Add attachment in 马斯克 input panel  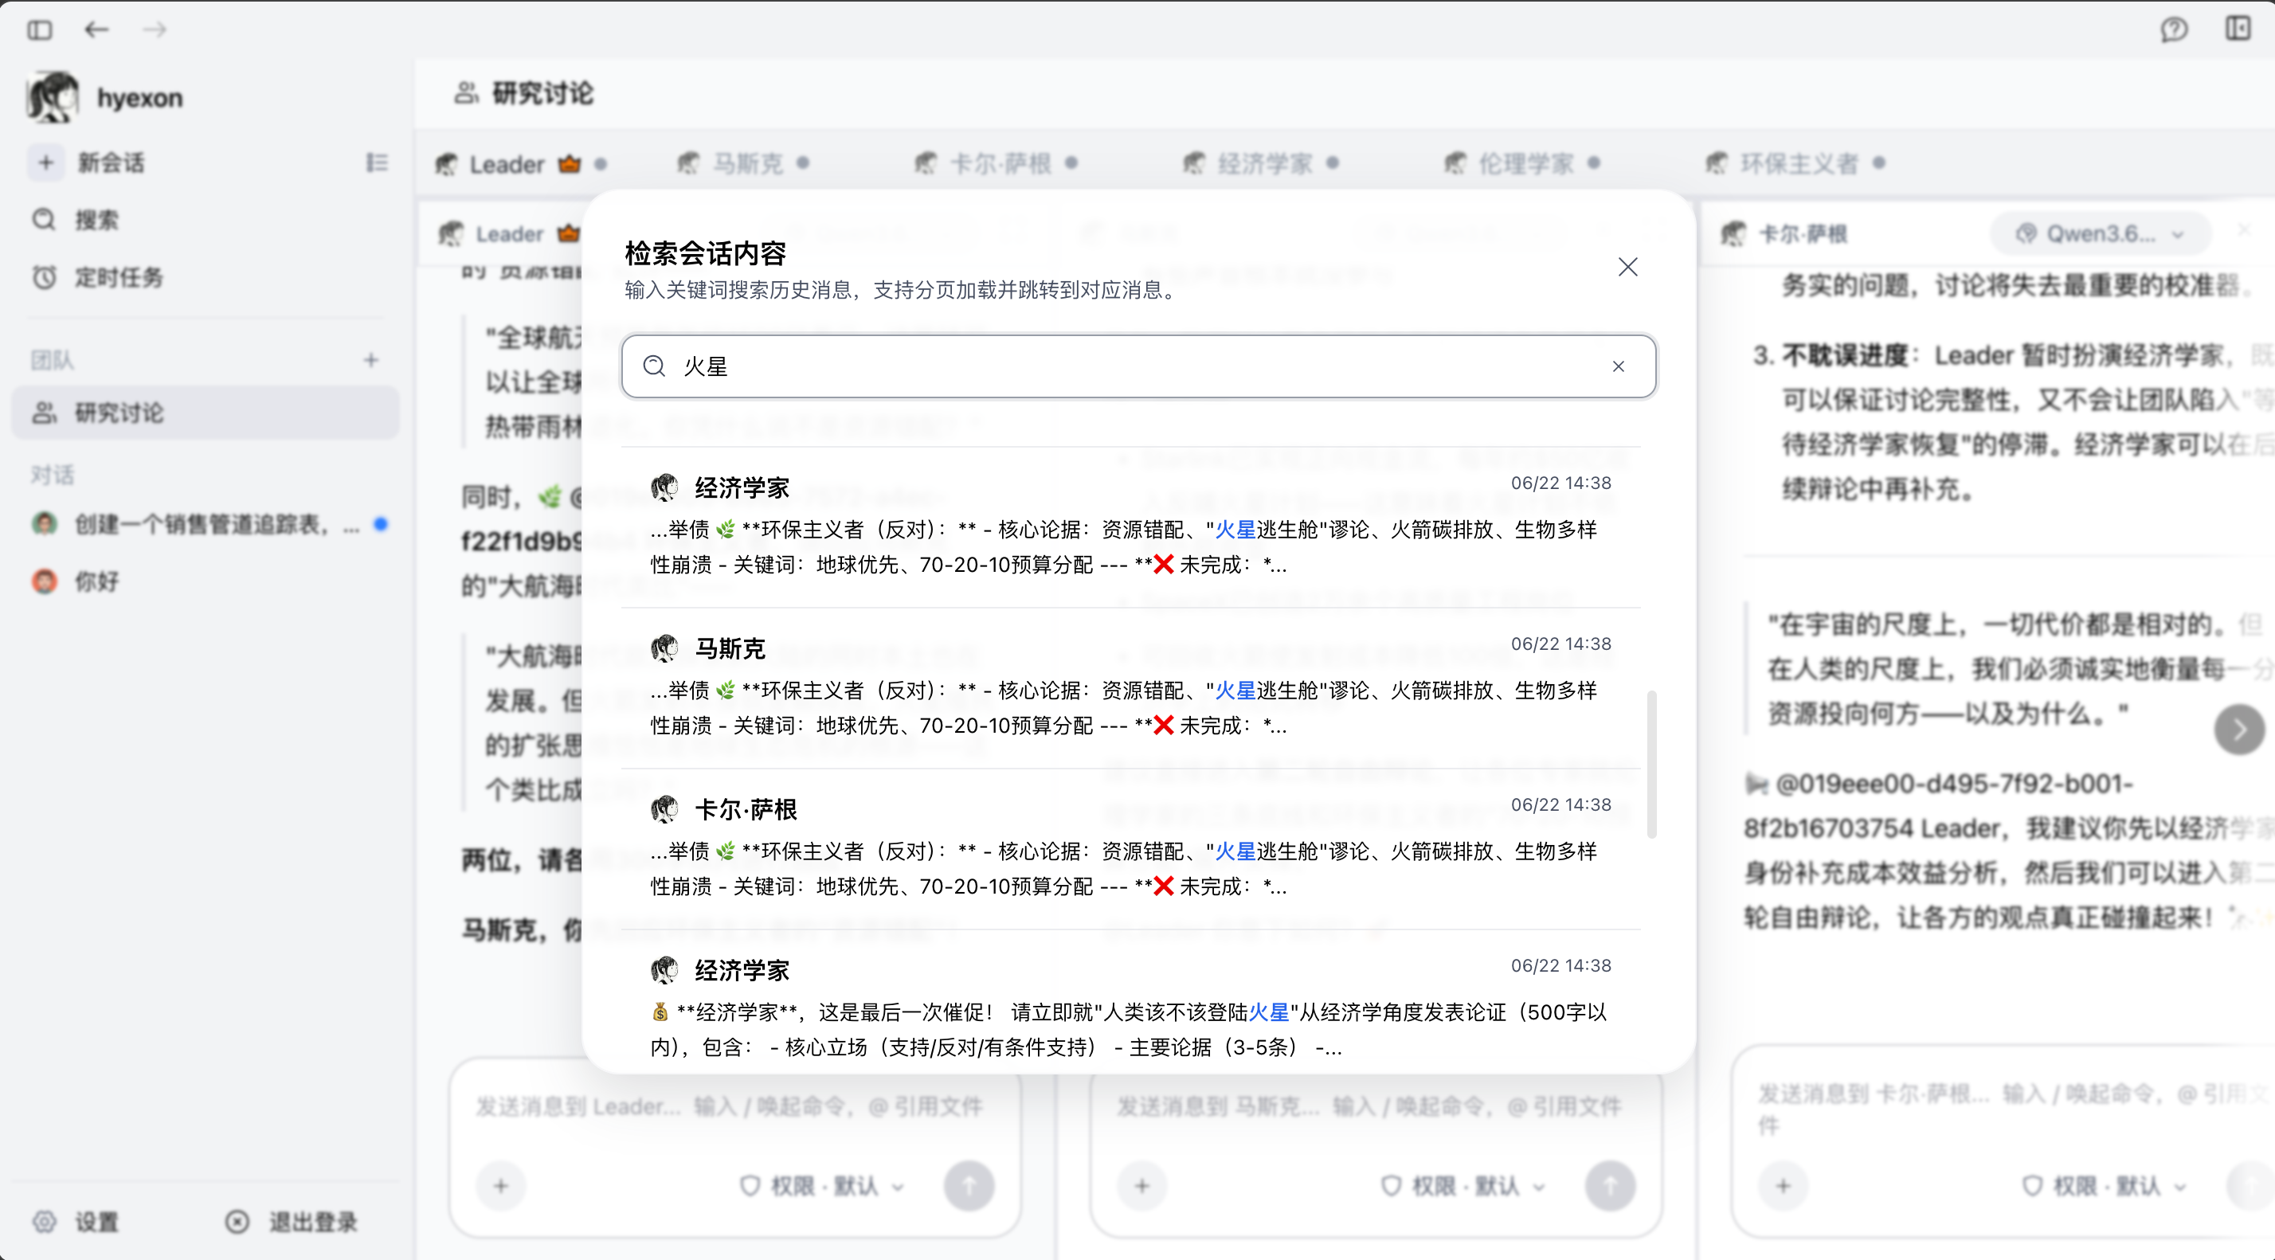(x=1142, y=1186)
